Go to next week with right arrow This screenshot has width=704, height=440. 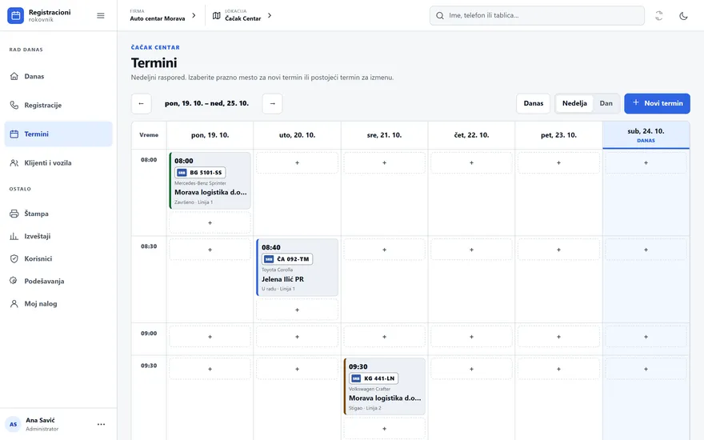point(272,104)
